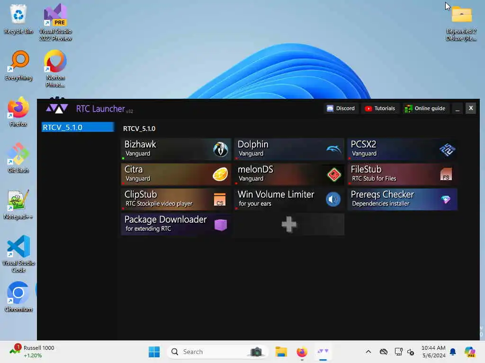Click 'RTC Stockpile video player' subtitle
The image size is (485, 363).
(x=159, y=203)
